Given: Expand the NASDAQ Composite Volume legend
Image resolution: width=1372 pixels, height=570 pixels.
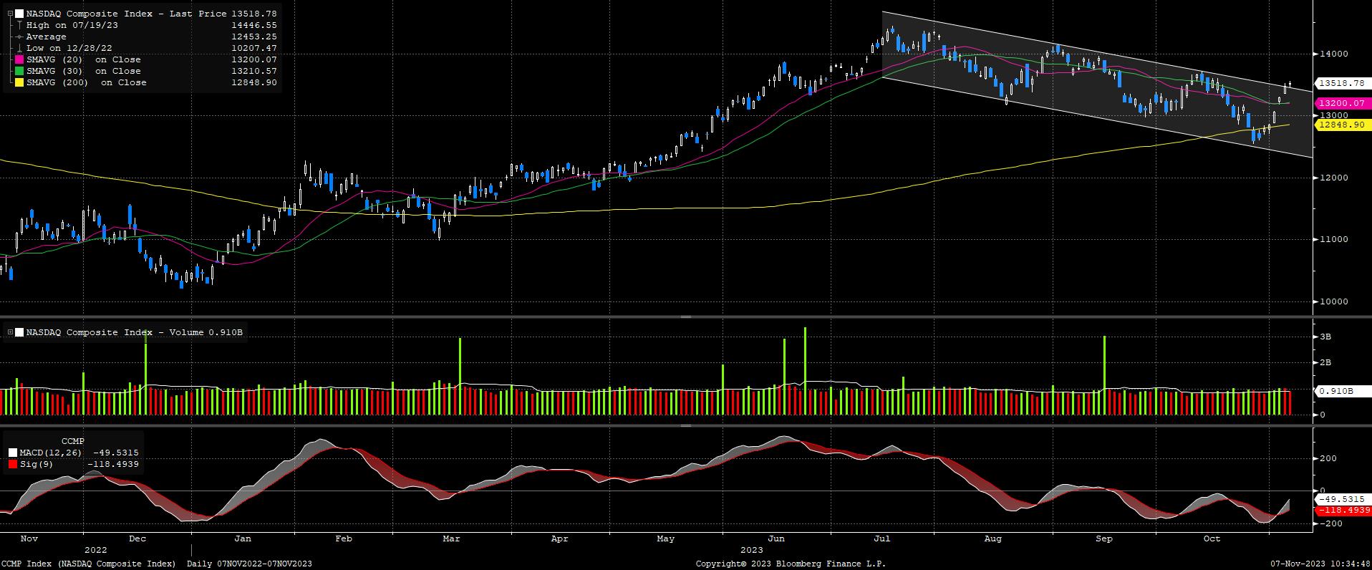Looking at the screenshot, I should coord(10,332).
